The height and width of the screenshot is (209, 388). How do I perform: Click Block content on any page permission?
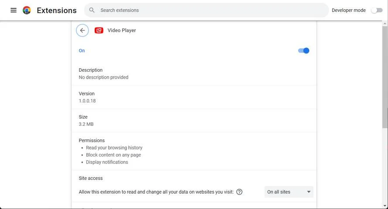point(113,155)
